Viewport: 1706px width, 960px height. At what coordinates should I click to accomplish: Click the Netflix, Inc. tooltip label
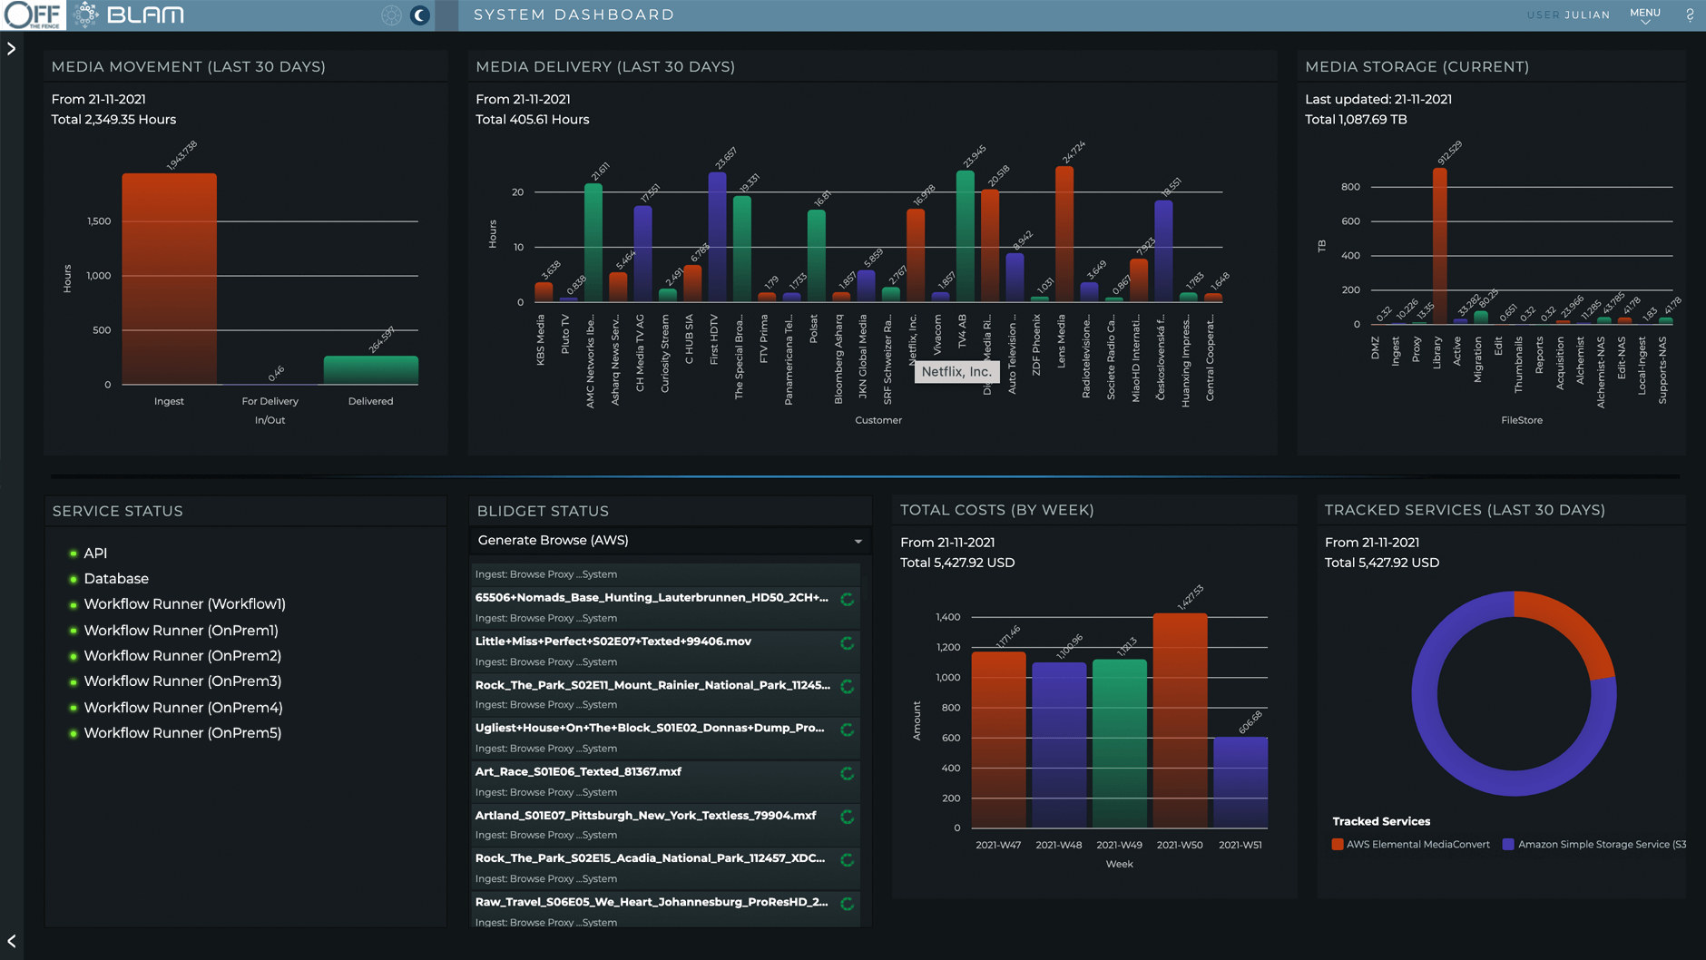(956, 372)
